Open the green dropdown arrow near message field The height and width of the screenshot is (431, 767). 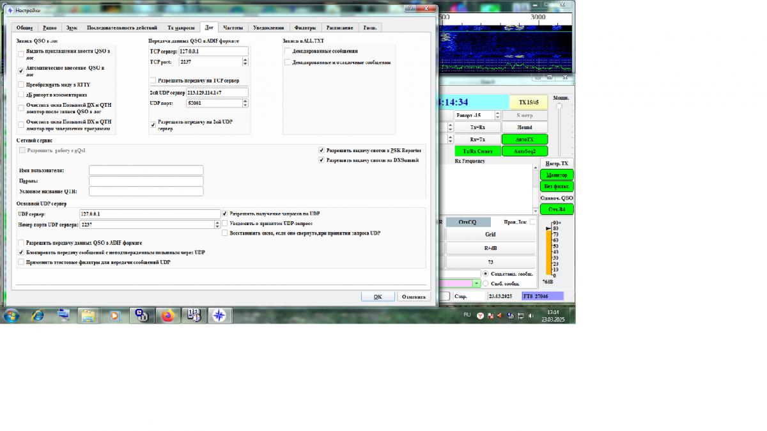pyautogui.click(x=476, y=283)
